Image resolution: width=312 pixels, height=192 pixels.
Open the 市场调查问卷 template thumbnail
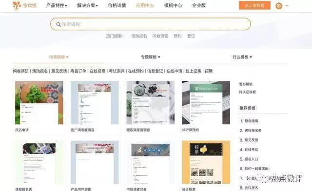[x=151, y=162]
